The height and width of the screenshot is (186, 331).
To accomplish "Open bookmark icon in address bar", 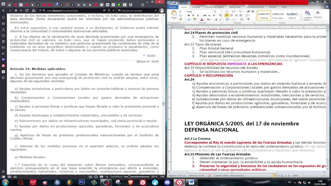I will click(x=109, y=11).
